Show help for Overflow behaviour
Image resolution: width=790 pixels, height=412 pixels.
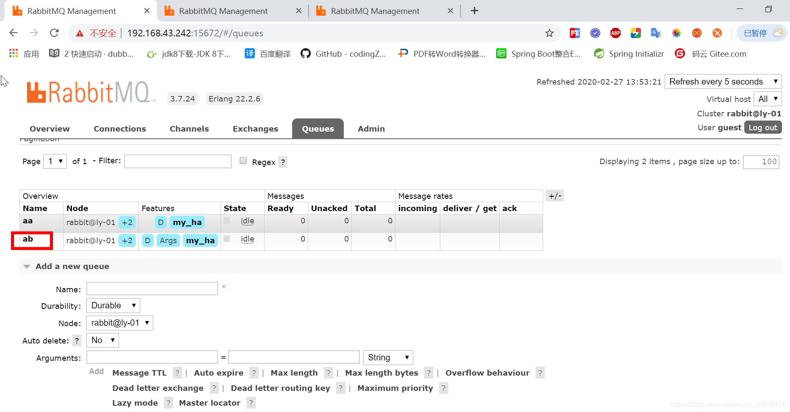tap(540, 373)
